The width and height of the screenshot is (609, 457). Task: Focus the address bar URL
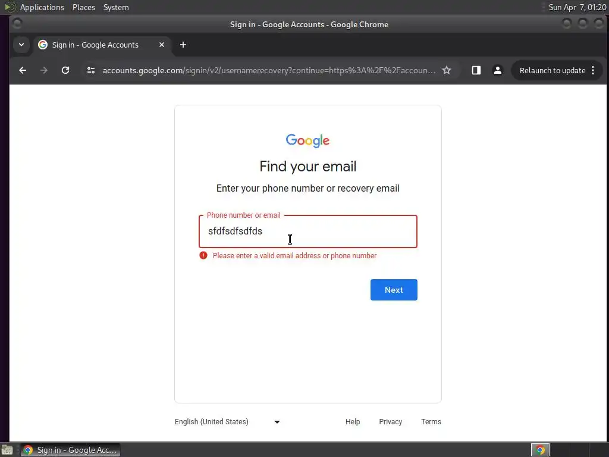click(269, 70)
